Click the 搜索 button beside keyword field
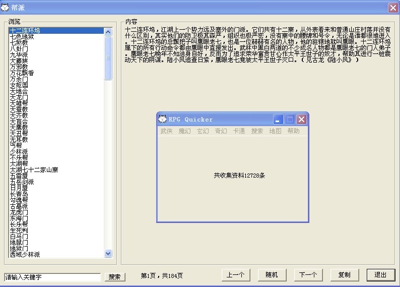Screen dimensions: 400x287 (115, 277)
